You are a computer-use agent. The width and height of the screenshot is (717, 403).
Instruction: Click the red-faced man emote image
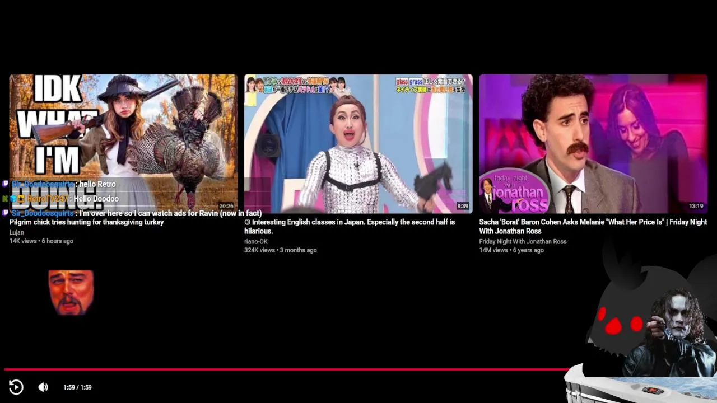tap(71, 292)
